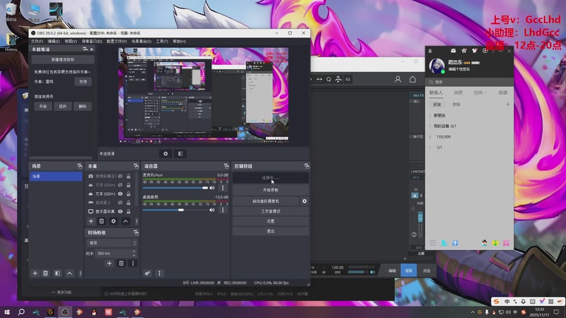This screenshot has height=318, width=566.
Task: Open the Windows Start menu
Action: click(x=7, y=312)
